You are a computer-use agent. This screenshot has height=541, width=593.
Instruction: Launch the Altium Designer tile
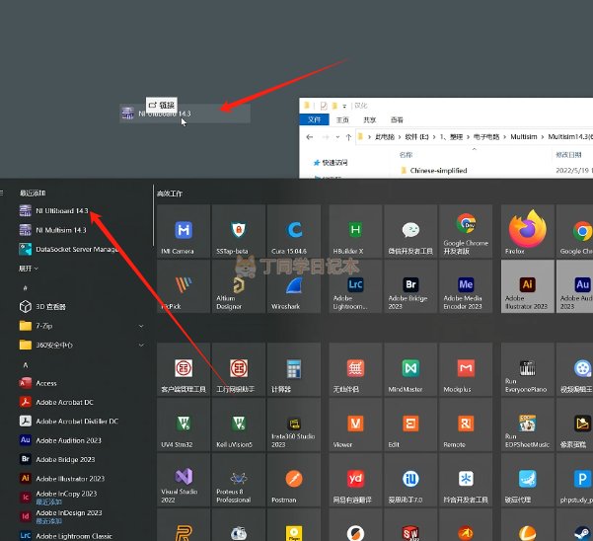point(238,288)
